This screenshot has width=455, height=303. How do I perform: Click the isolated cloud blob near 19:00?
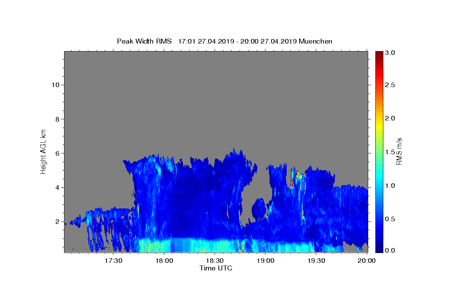259,208
